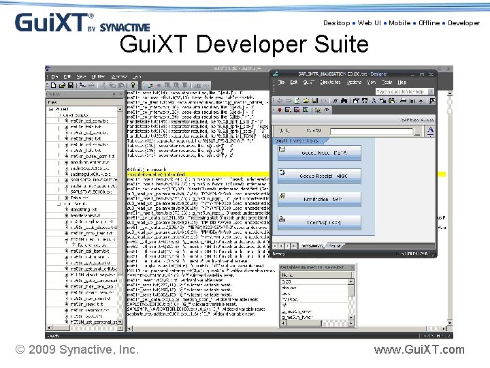Open the View menu in GuiXT Studio
Image resolution: width=490 pixels, height=368 pixels.
tap(81, 76)
